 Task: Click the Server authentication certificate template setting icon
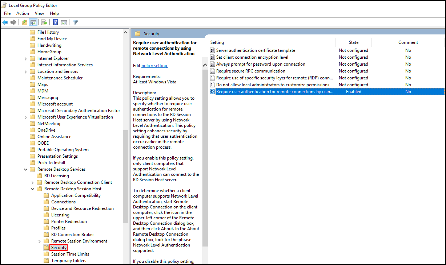pyautogui.click(x=213, y=50)
